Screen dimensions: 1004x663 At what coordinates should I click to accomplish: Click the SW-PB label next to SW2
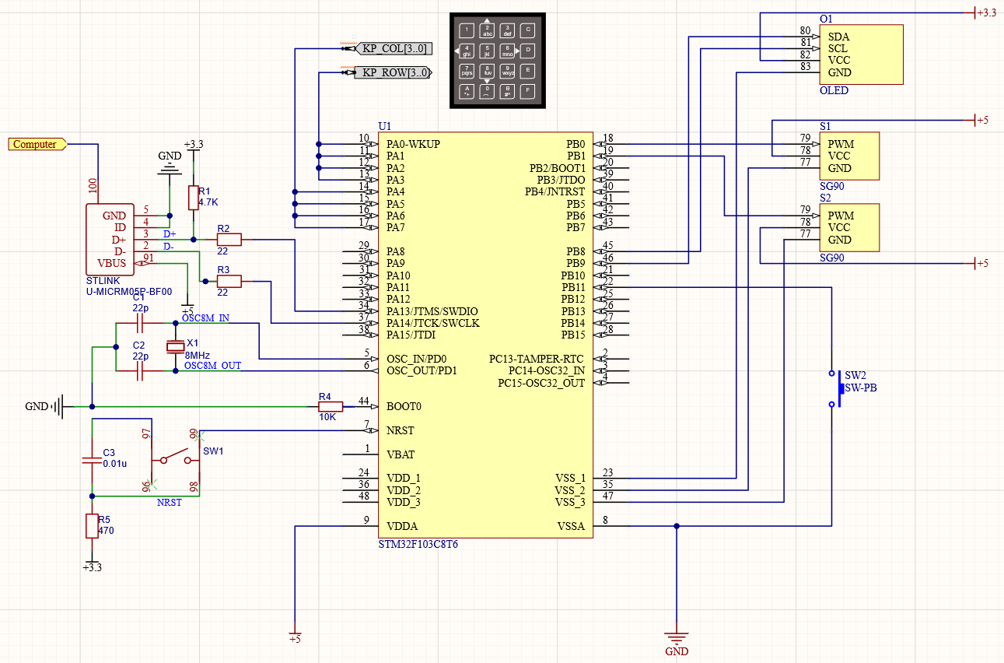861,388
